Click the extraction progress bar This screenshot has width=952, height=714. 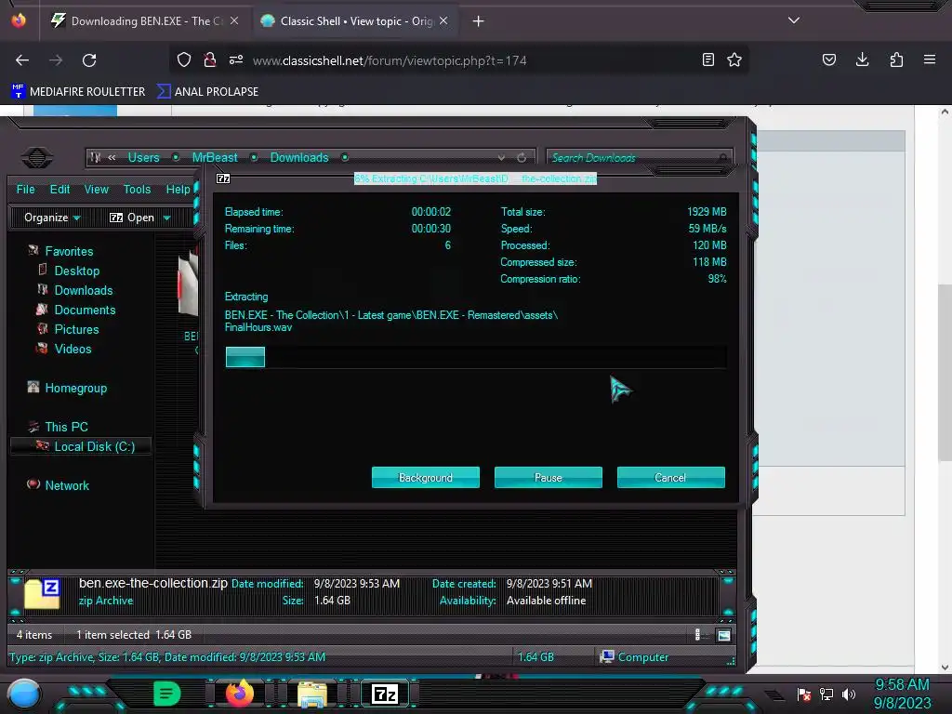[x=475, y=357]
